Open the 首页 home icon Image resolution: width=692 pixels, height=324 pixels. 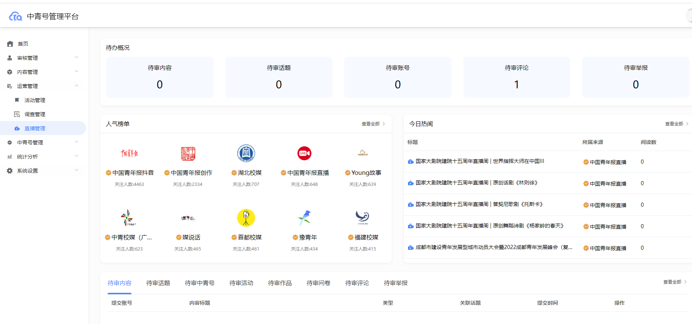tap(10, 44)
